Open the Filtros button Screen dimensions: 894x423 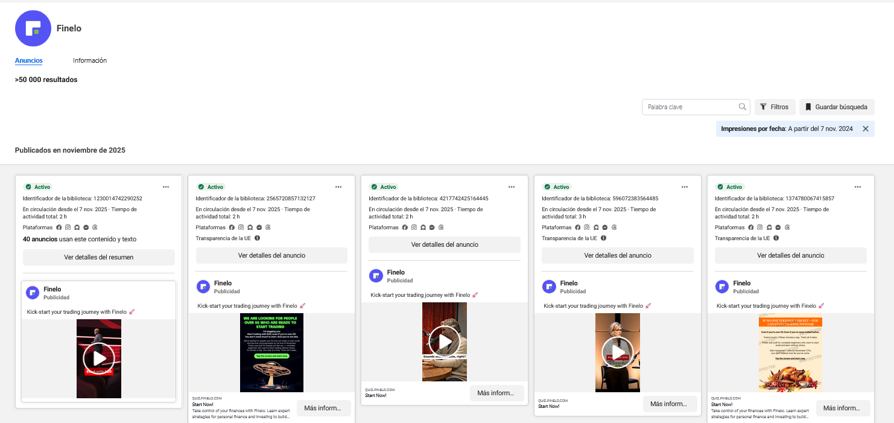[775, 107]
